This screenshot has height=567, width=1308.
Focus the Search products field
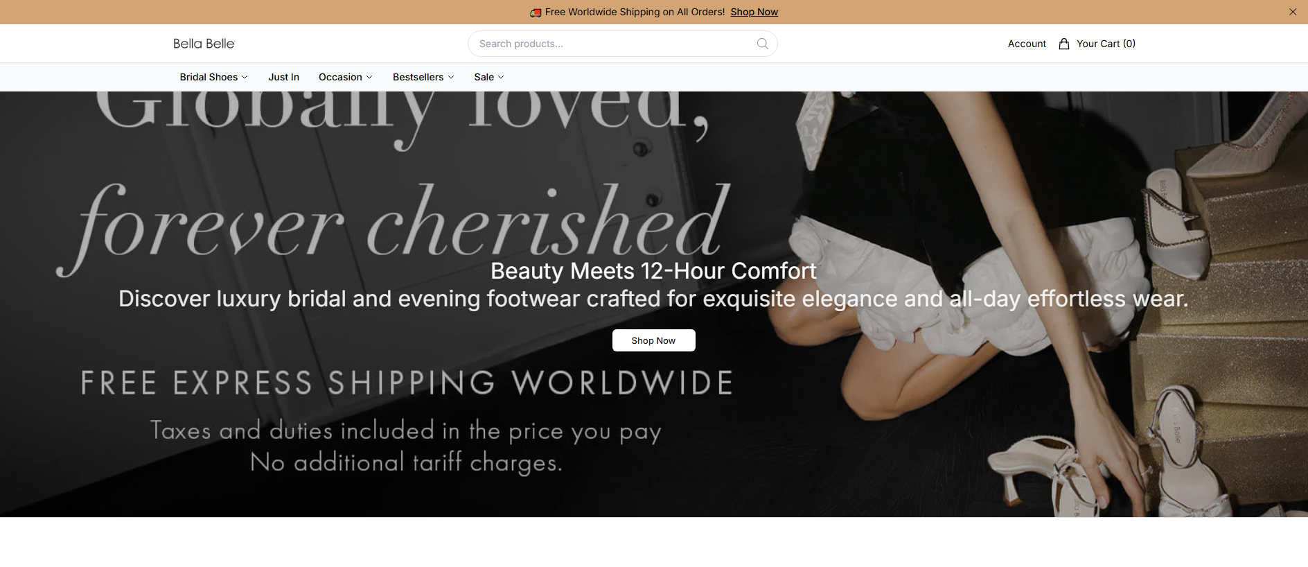(x=622, y=44)
